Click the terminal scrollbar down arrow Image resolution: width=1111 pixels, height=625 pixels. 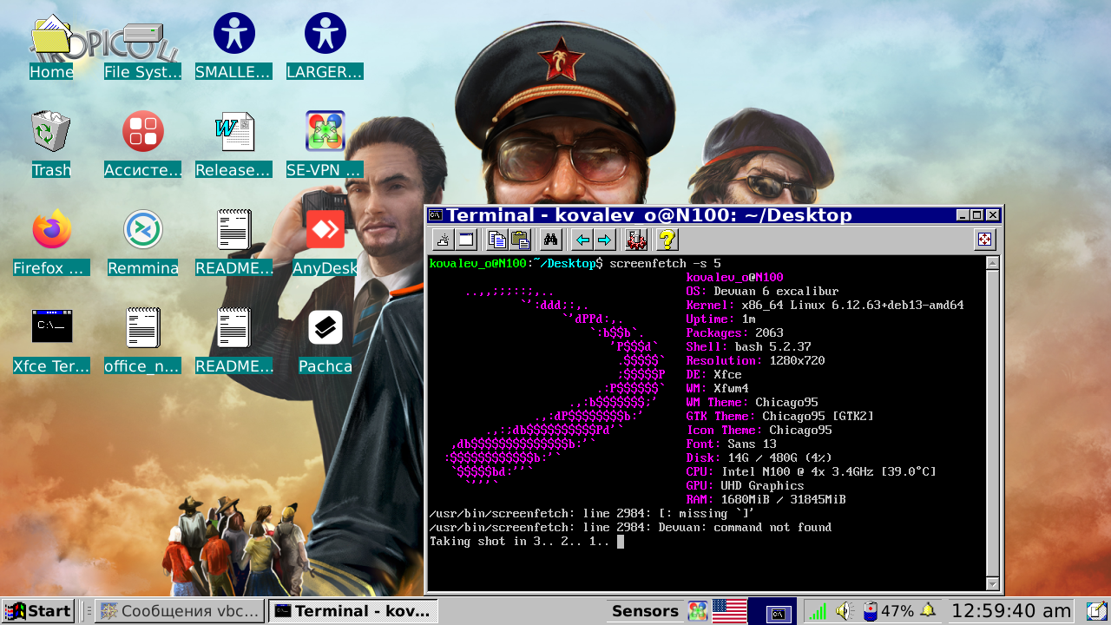[993, 584]
